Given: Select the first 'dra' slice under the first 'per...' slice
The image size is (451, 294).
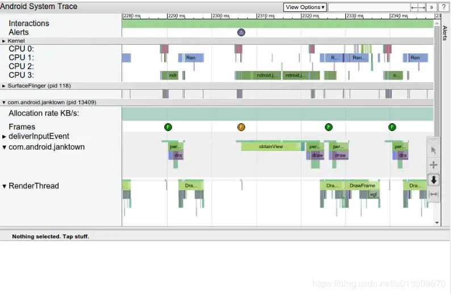Looking at the screenshot, I should coord(178,156).
